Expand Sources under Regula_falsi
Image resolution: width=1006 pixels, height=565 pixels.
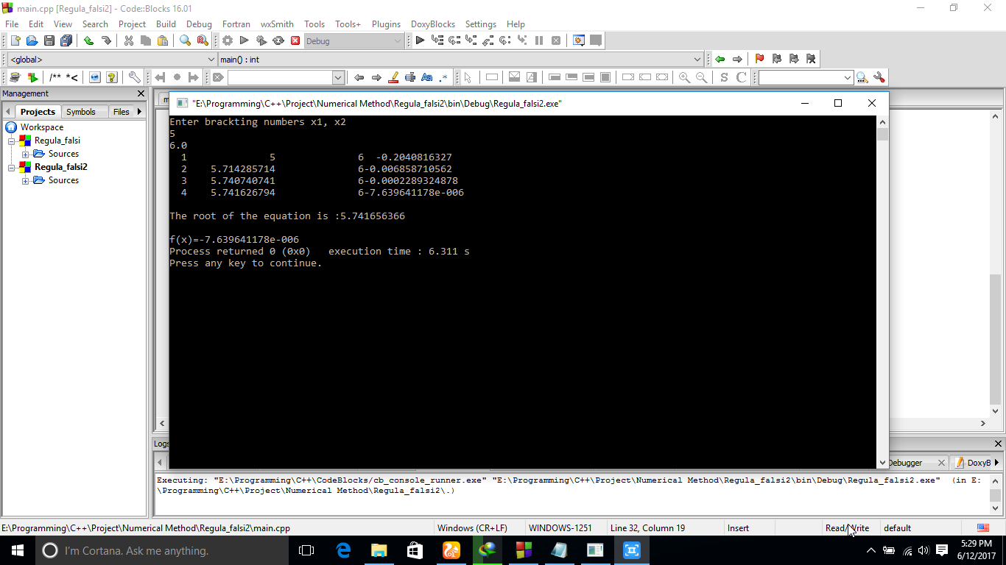coord(25,154)
